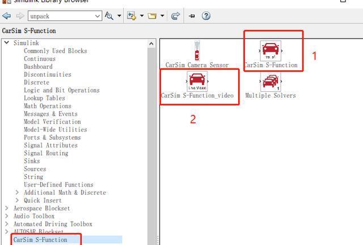Image resolution: width=363 pixels, height=245 pixels.
Task: Select the Math Operations library
Action: tap(48, 106)
